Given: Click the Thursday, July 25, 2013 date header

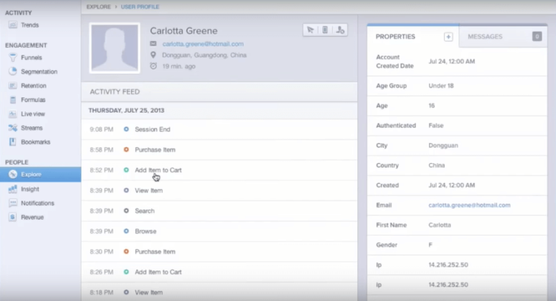Looking at the screenshot, I should click(x=126, y=110).
